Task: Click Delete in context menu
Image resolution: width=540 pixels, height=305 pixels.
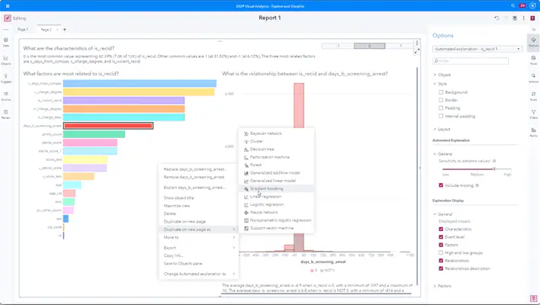Action: pos(199,213)
